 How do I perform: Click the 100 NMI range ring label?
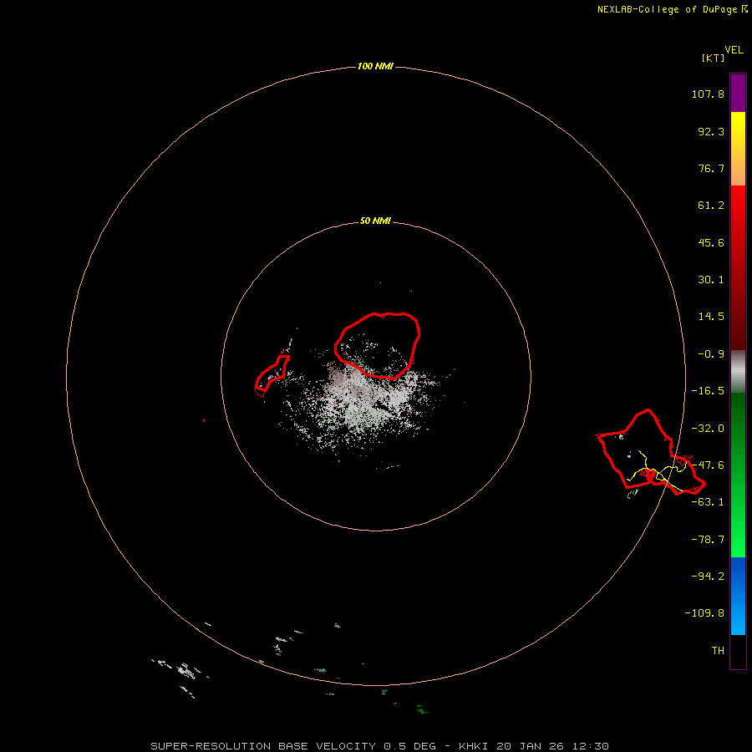coord(375,66)
